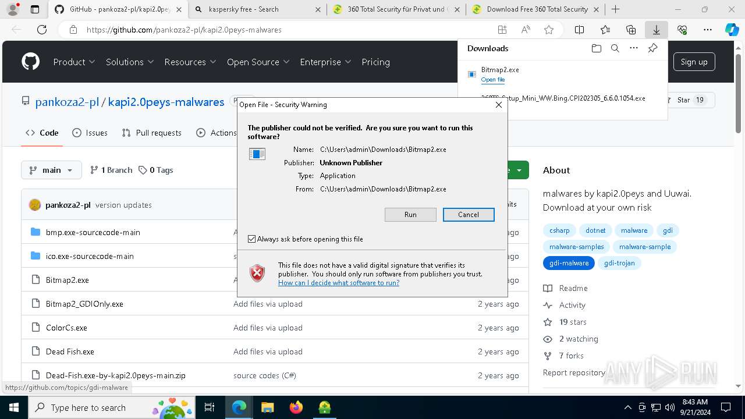This screenshot has height=419, width=745.
Task: Launch Firefox from taskbar
Action: point(296,407)
